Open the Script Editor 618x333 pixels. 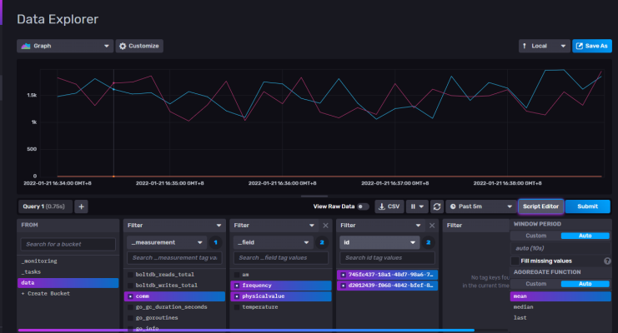(540, 206)
